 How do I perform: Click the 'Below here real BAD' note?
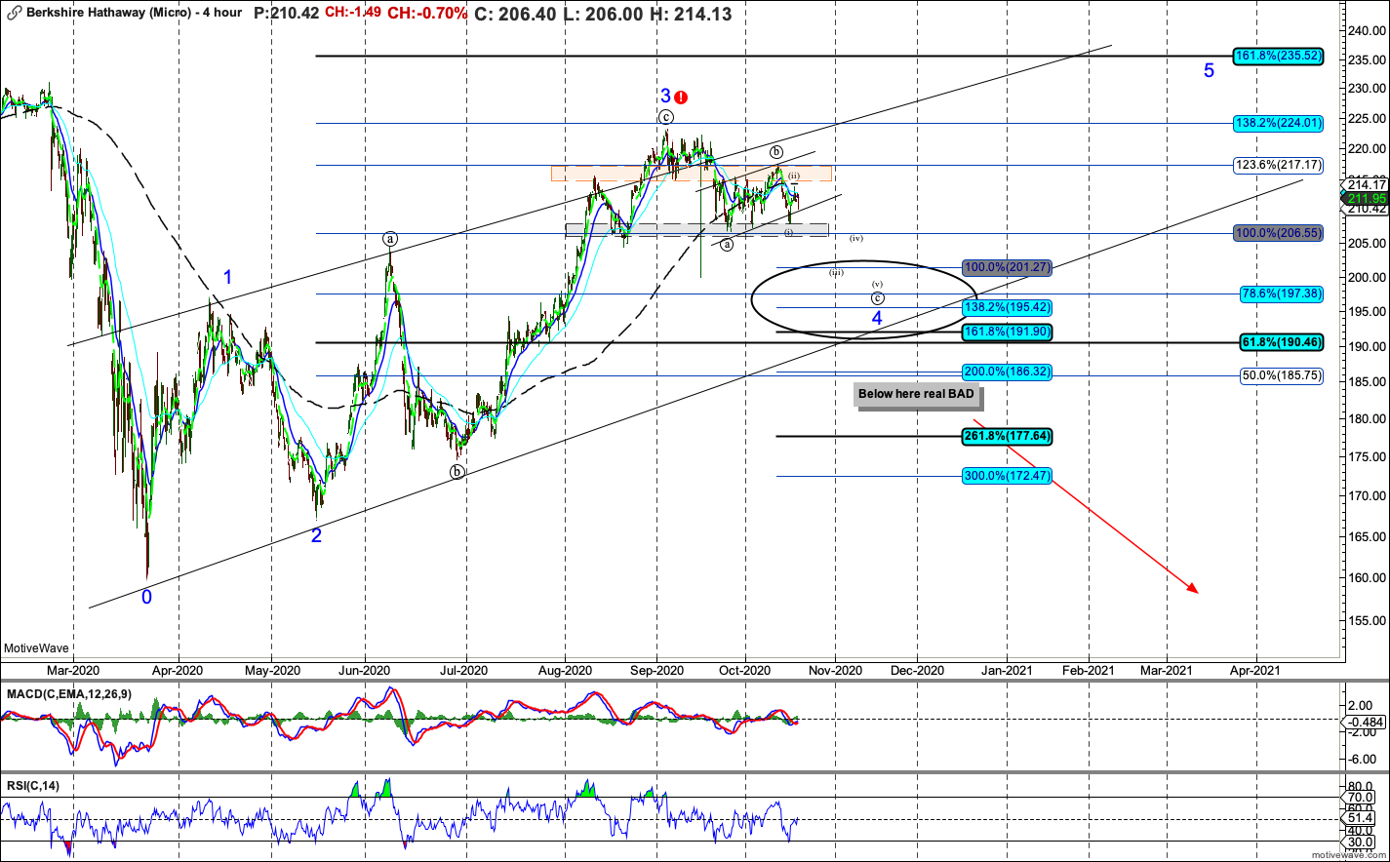917,394
